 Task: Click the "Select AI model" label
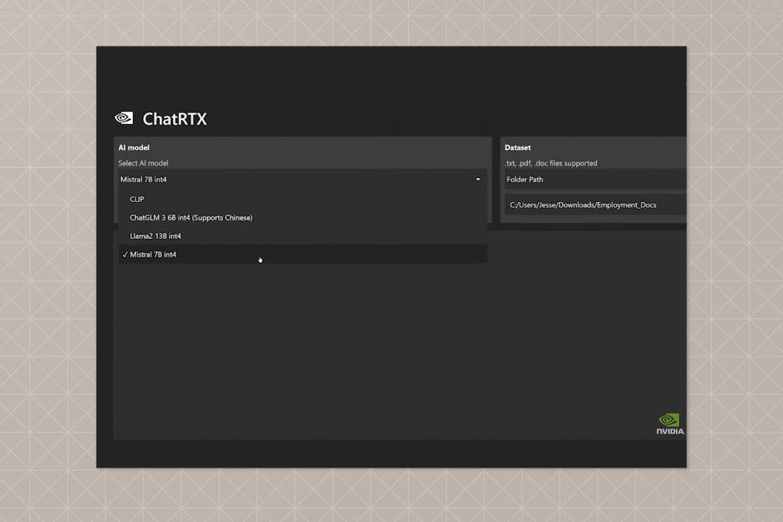coord(143,163)
